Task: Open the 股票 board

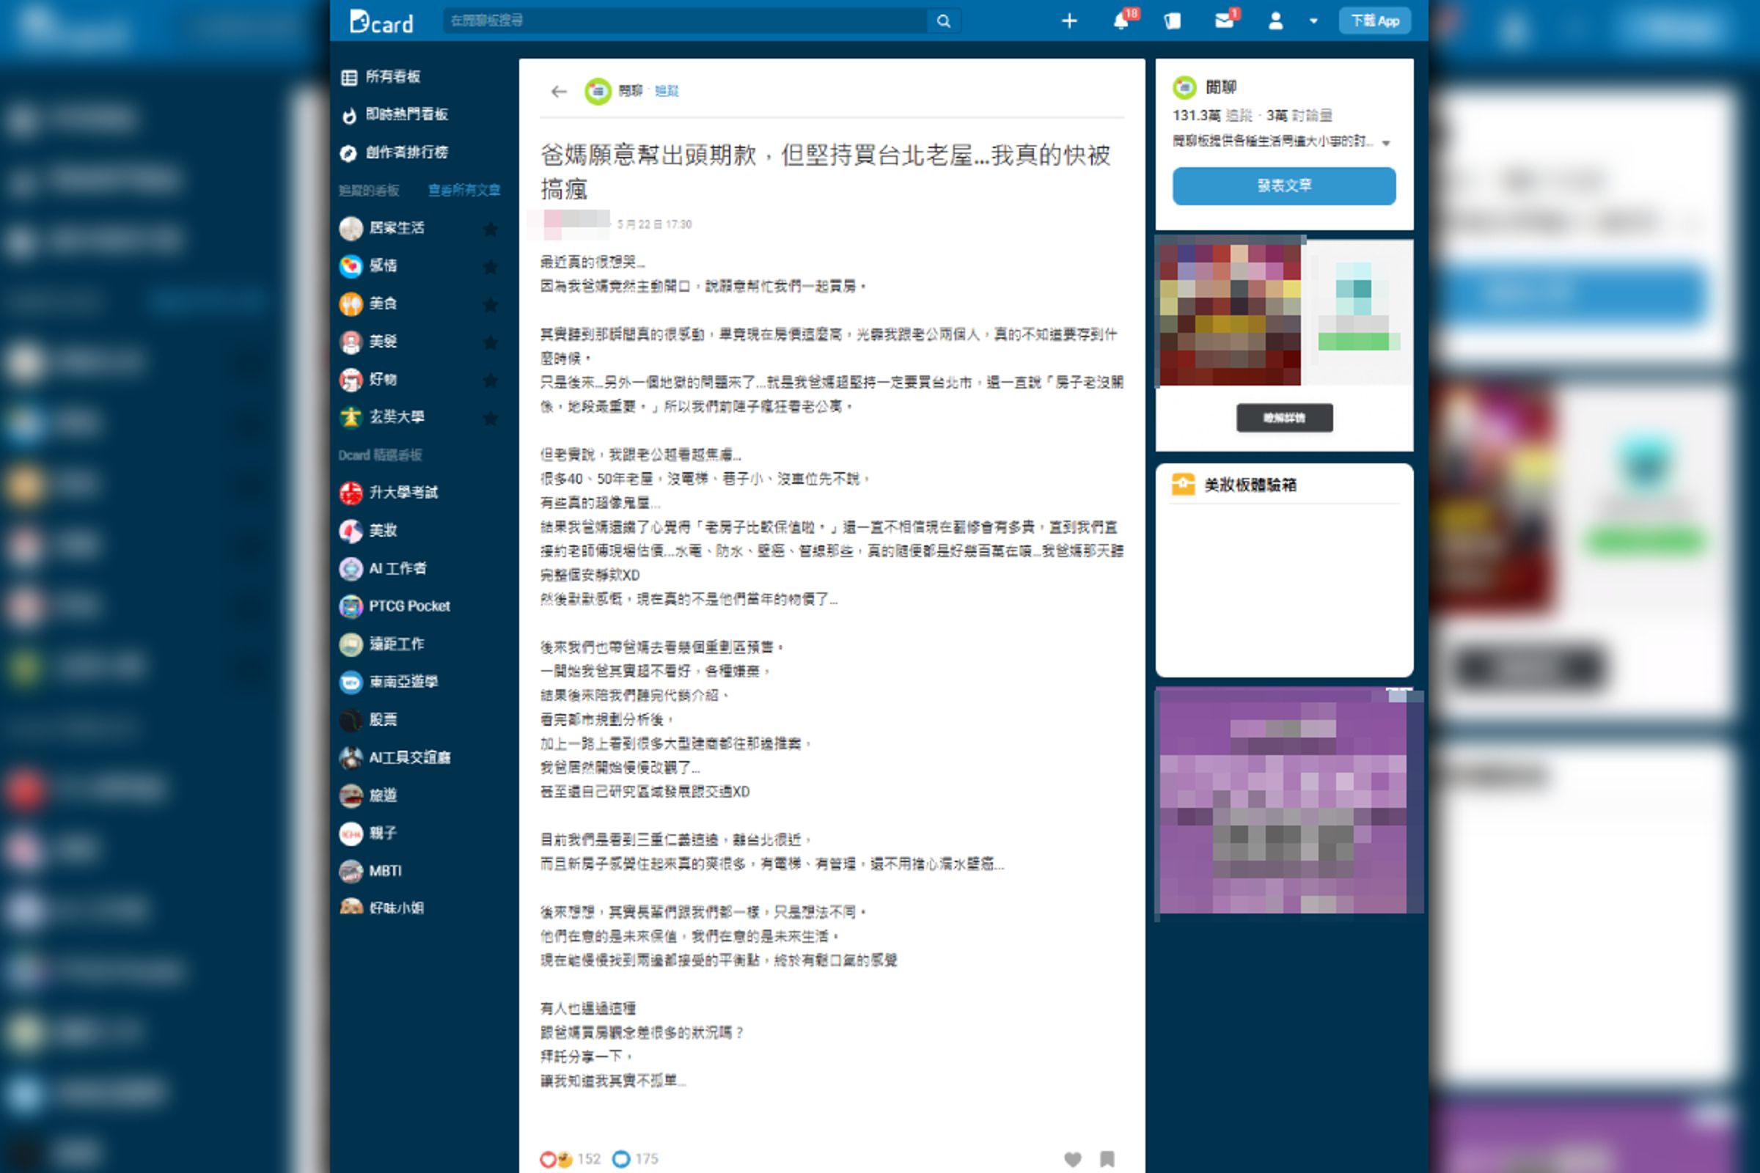Action: click(368, 720)
